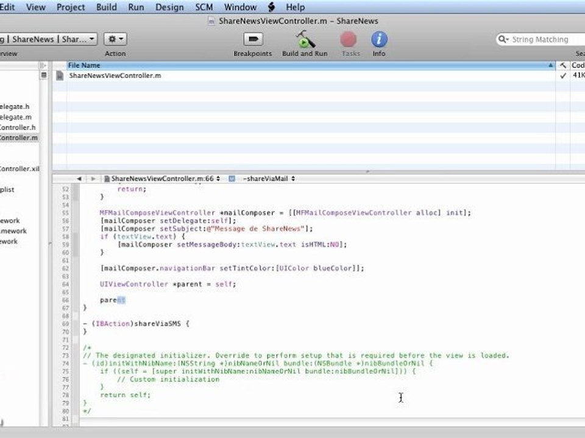
Task: Click the editor split divider handle
Action: click(367, 172)
